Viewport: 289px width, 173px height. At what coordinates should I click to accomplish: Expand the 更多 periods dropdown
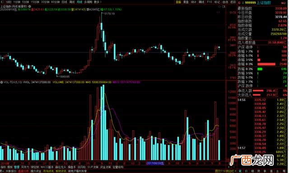[x=98, y=2]
